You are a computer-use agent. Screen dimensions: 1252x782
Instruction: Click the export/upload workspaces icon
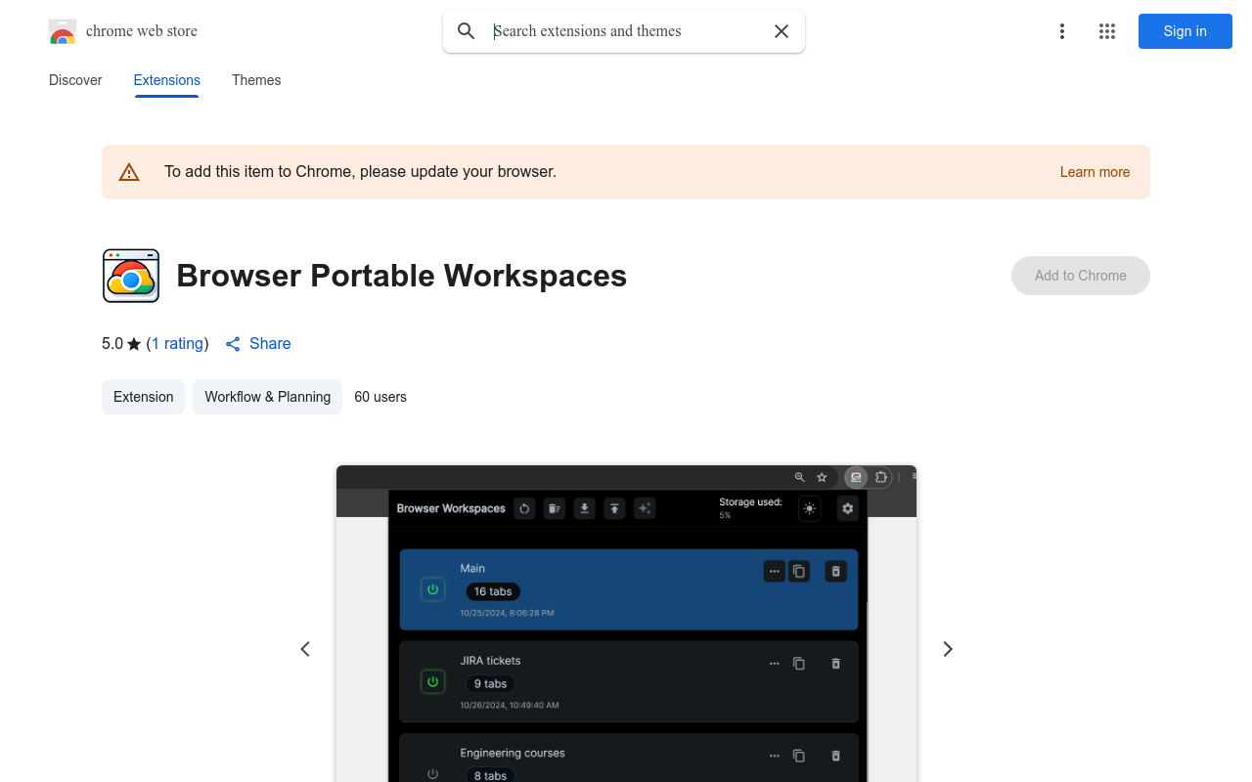614,508
